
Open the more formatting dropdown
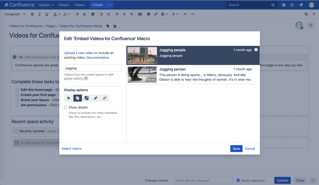pos(67,14)
